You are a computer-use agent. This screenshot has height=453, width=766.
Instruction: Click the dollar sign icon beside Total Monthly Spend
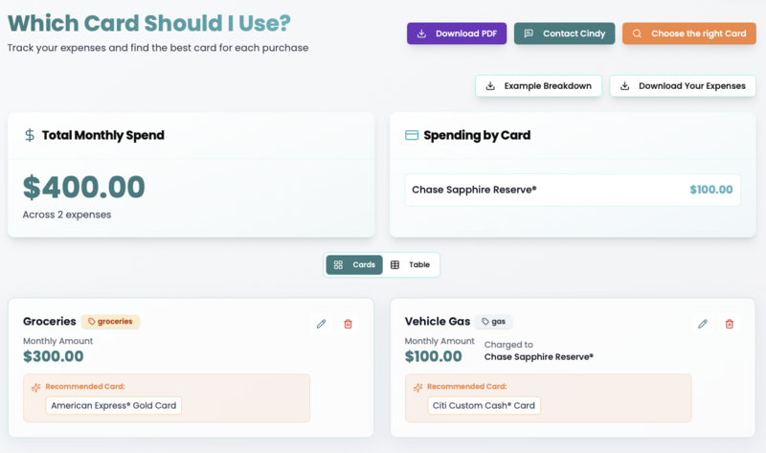tap(30, 135)
